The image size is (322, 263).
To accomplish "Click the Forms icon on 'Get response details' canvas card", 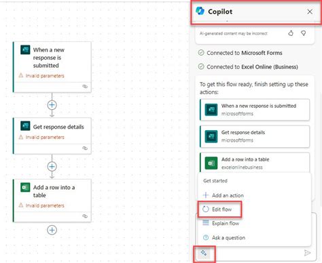I will 25,126.
